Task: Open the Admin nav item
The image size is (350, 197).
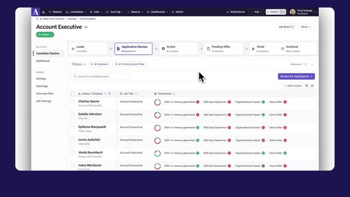Action: click(177, 12)
